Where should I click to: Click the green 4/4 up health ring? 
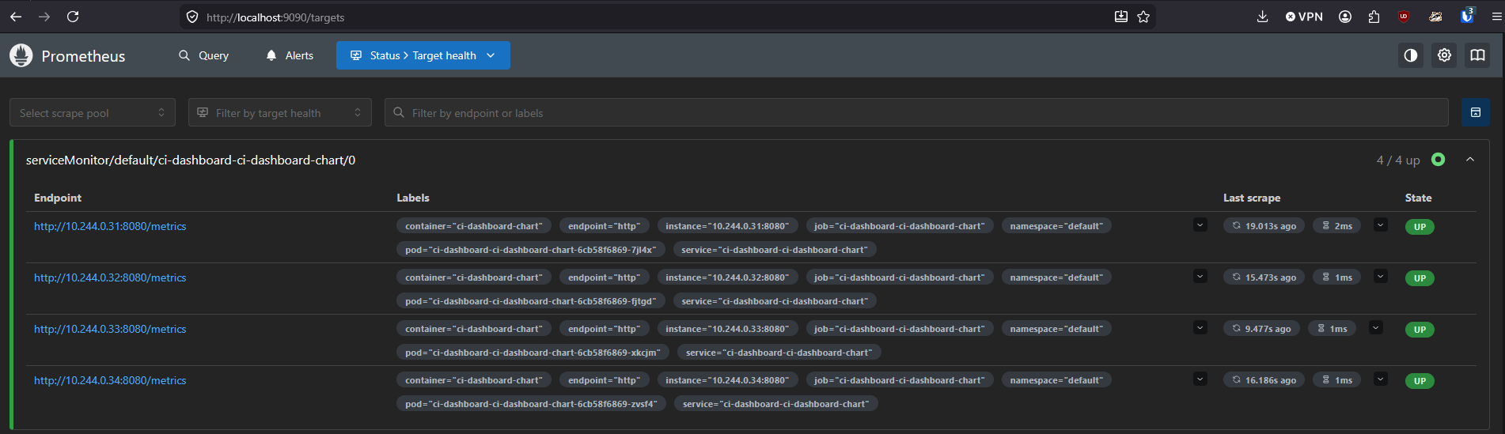coord(1439,160)
